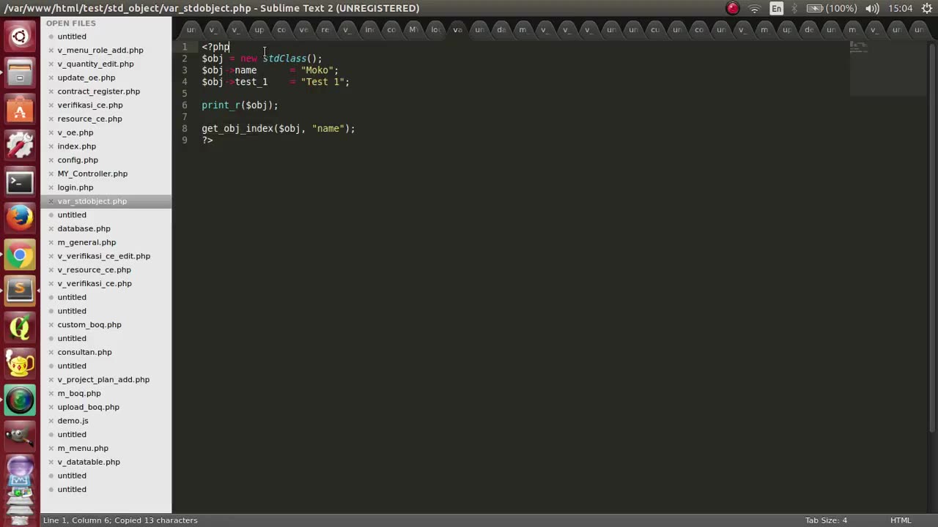Switch to the "lo" tab
938x527 pixels.
tap(435, 30)
